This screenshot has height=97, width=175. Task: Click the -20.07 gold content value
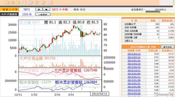pyautogui.click(x=171, y=54)
